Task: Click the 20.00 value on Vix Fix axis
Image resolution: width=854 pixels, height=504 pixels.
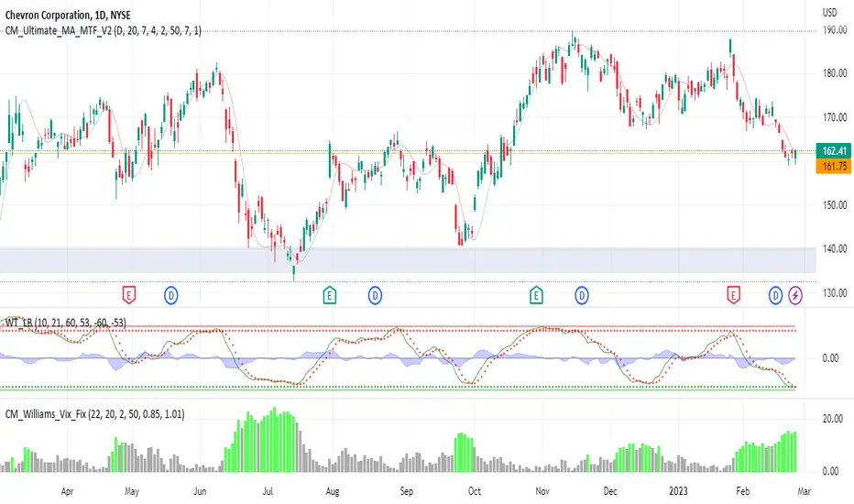Action: tap(833, 419)
